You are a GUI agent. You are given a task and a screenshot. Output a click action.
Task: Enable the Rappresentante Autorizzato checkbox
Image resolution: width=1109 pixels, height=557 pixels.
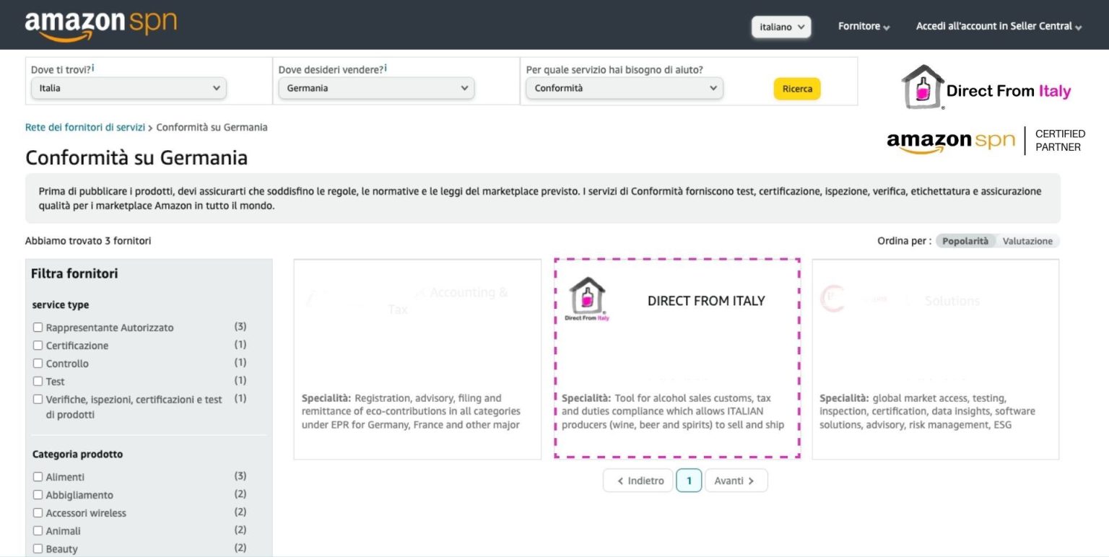pos(38,328)
